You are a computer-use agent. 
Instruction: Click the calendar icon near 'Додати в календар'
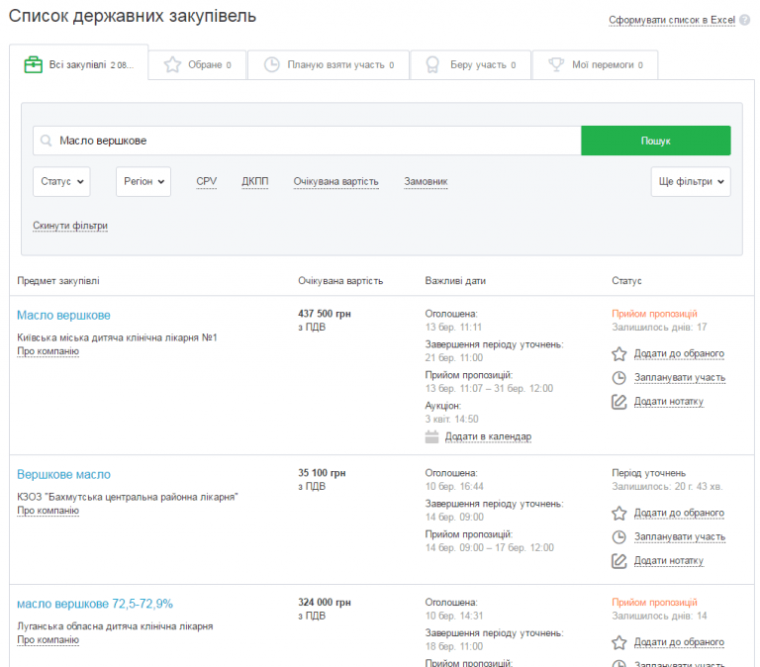[431, 436]
